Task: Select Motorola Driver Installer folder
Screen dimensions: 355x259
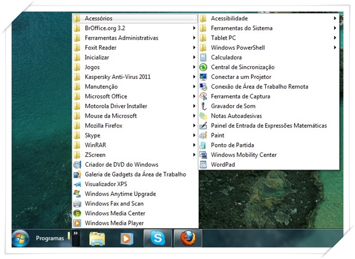Action: [x=135, y=106]
